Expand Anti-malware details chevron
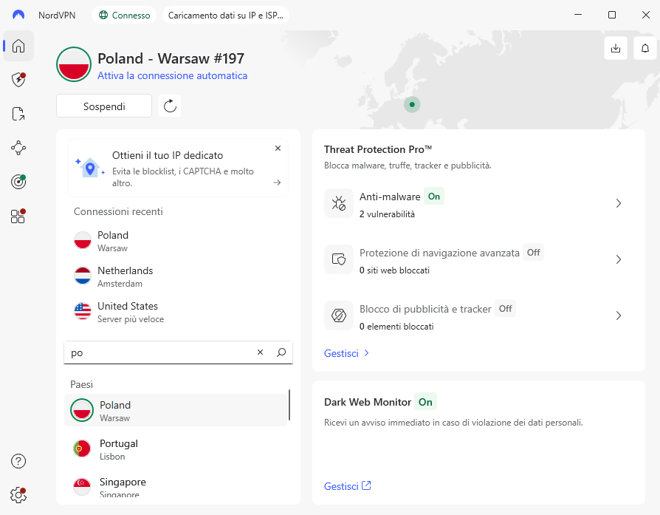Screen dimensions: 660x515 [619, 203]
